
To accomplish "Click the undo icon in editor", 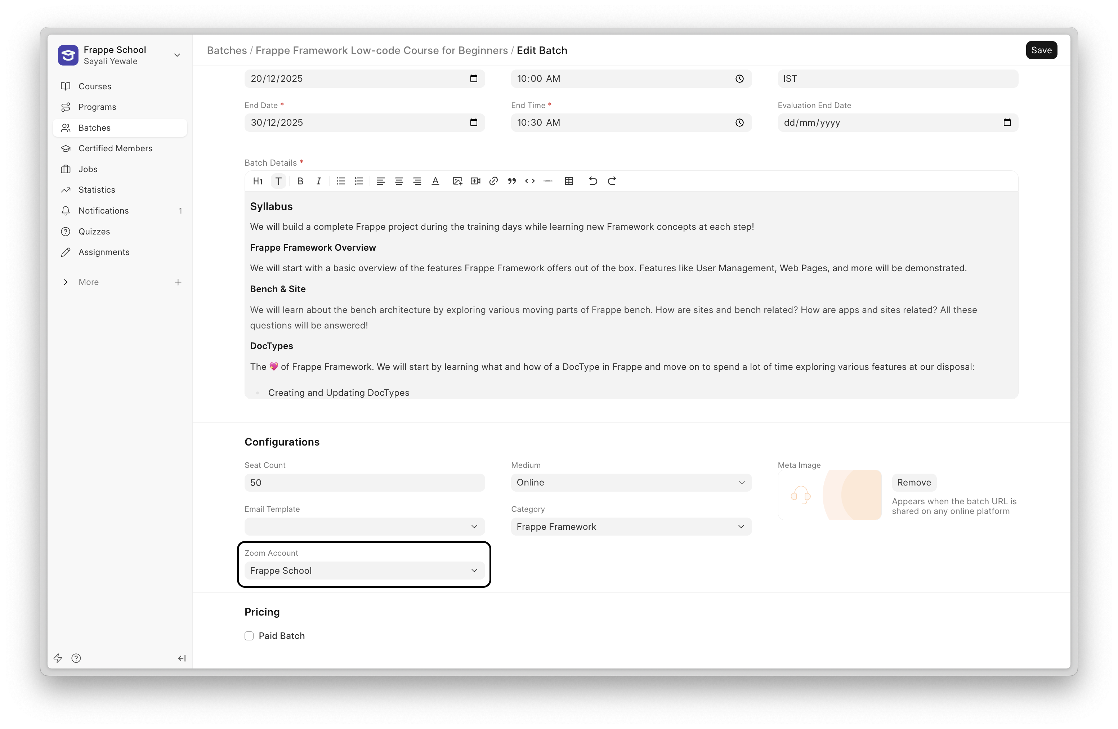I will [x=593, y=181].
